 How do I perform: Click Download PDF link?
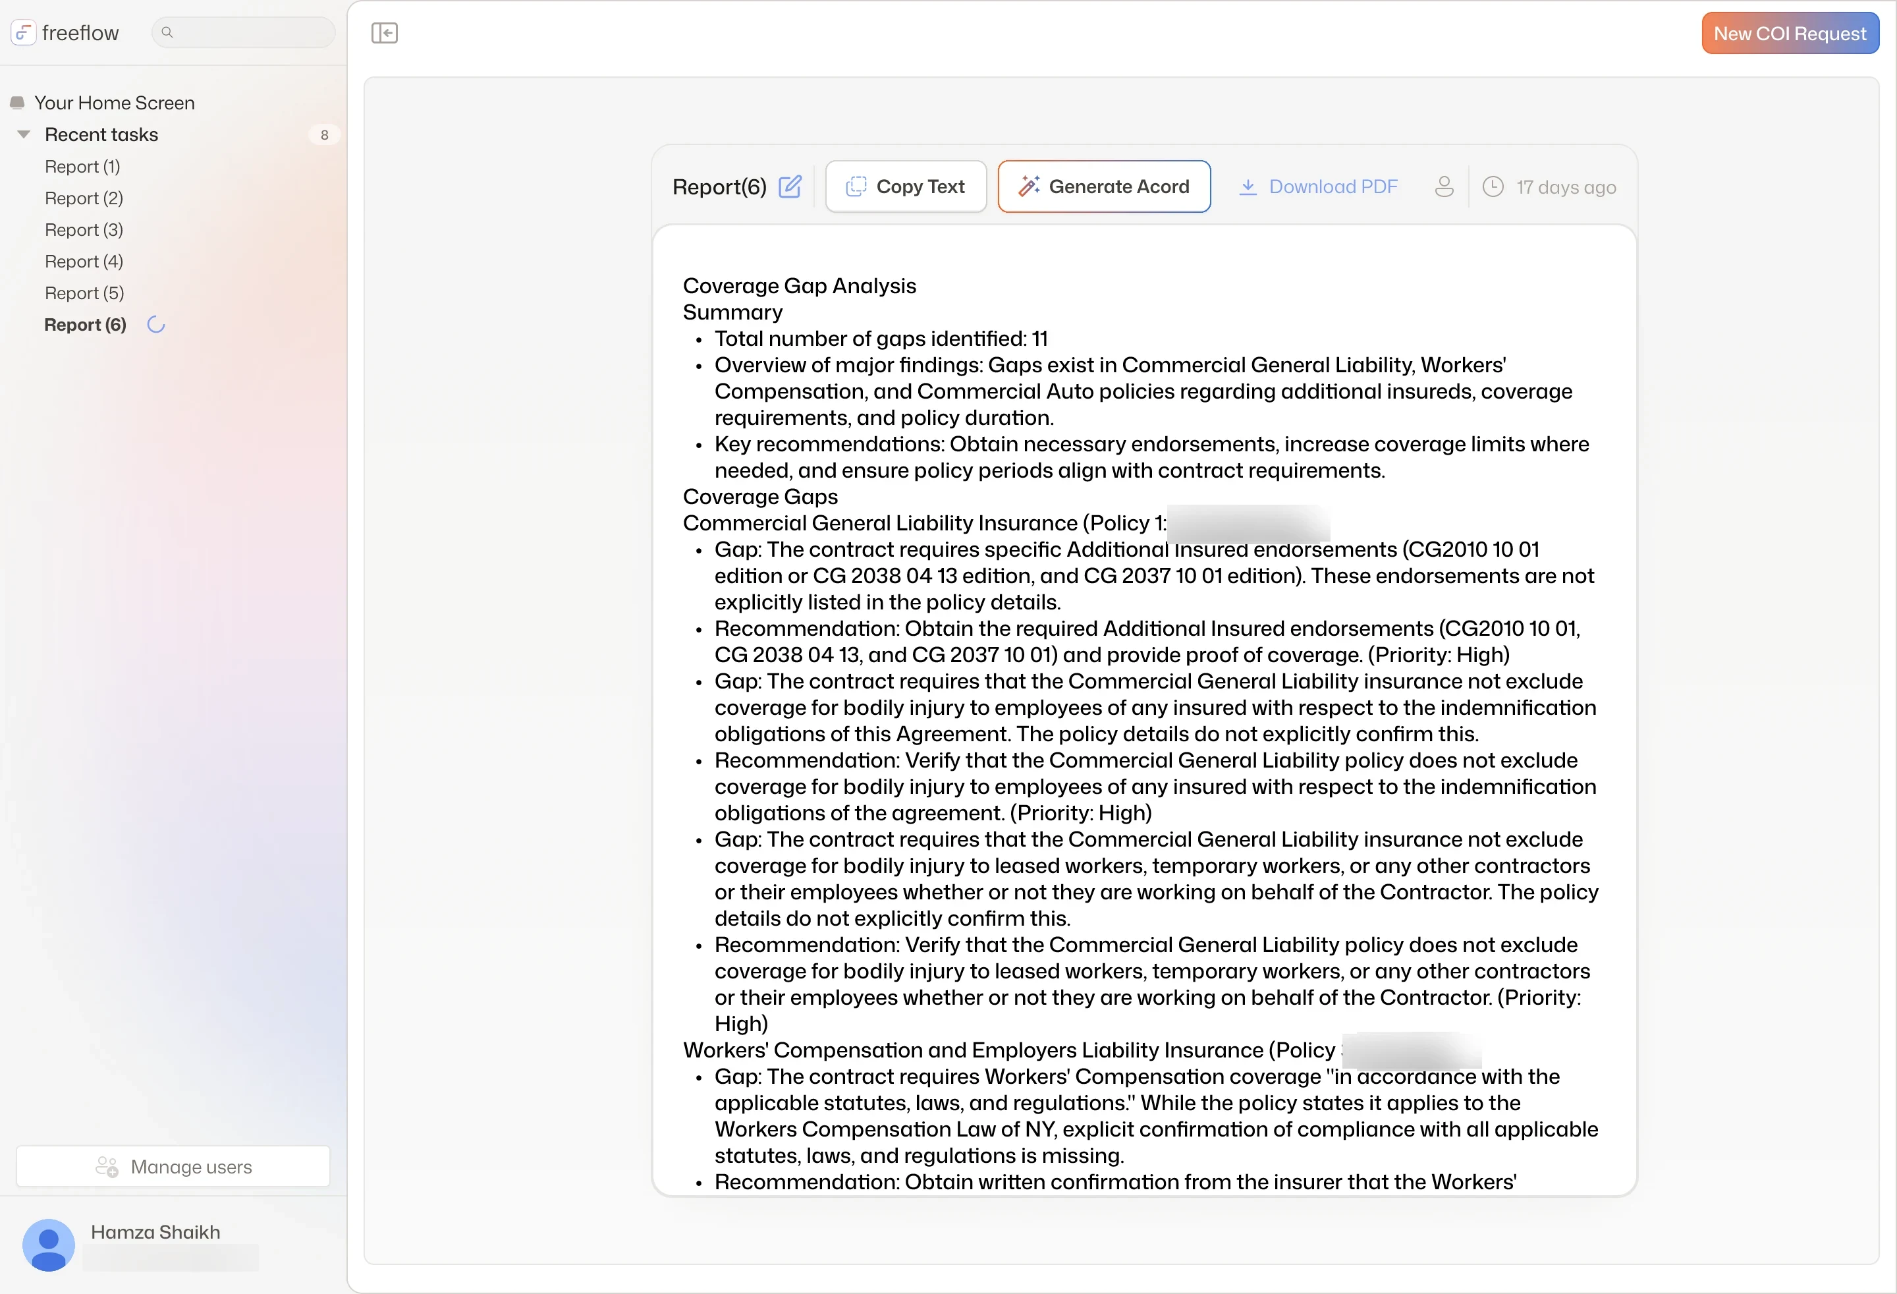[1318, 187]
